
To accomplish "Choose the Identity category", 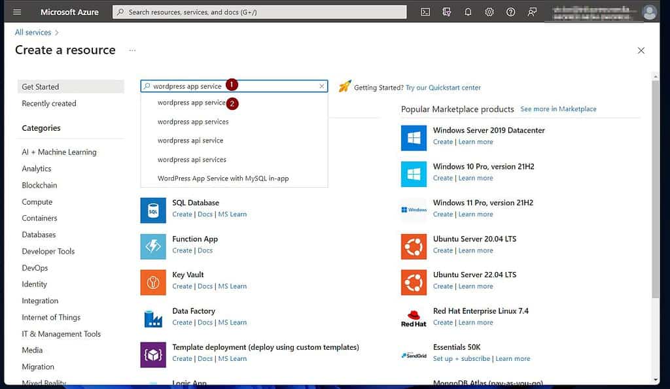I will tap(34, 284).
